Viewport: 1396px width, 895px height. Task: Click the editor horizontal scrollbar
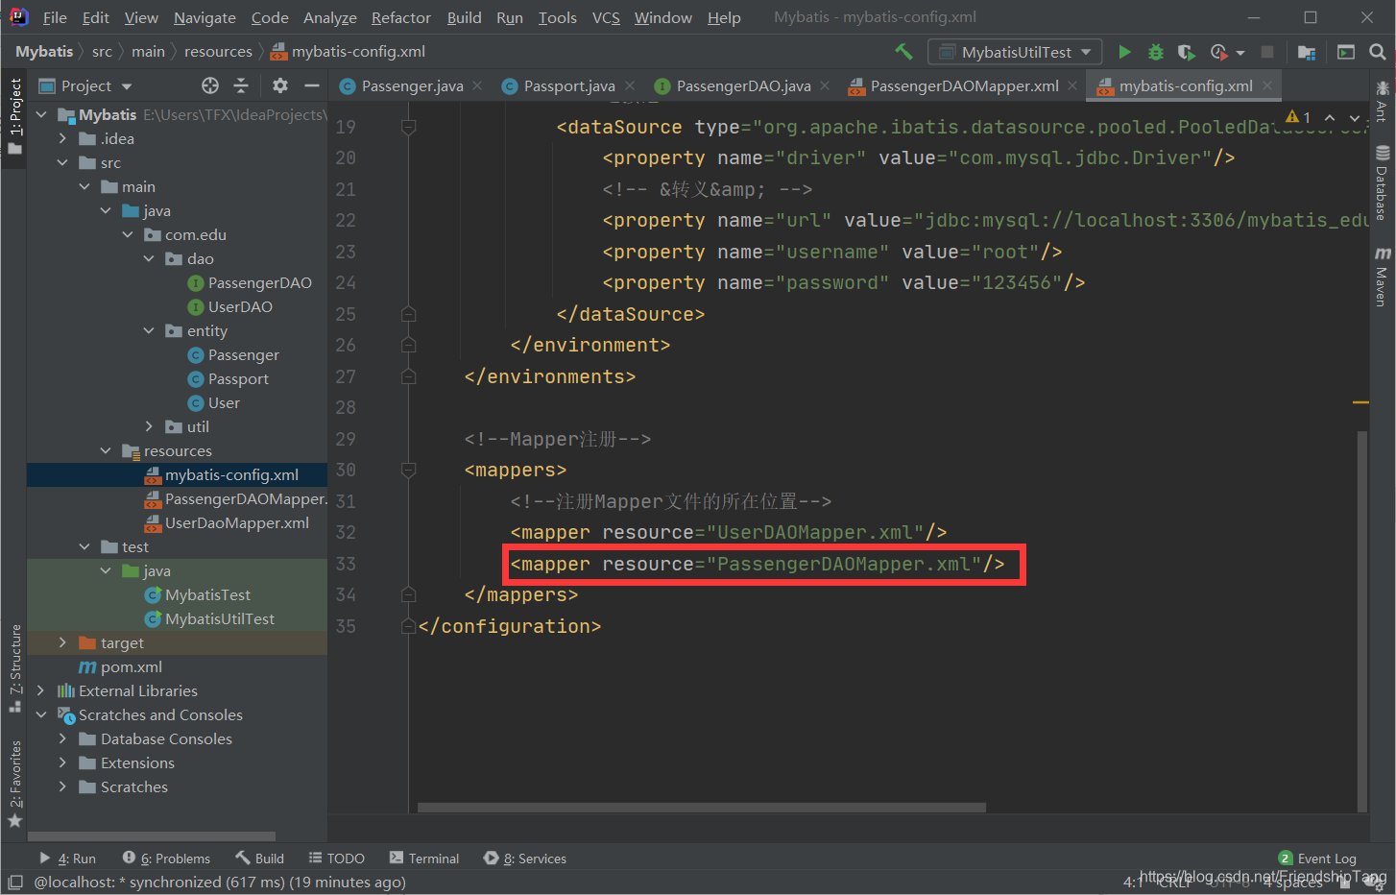click(701, 808)
